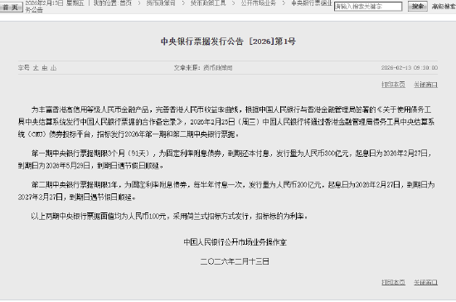The image size is (456, 302).
Task: Open the 高级搜索 advanced search link
Action: tap(444, 7)
